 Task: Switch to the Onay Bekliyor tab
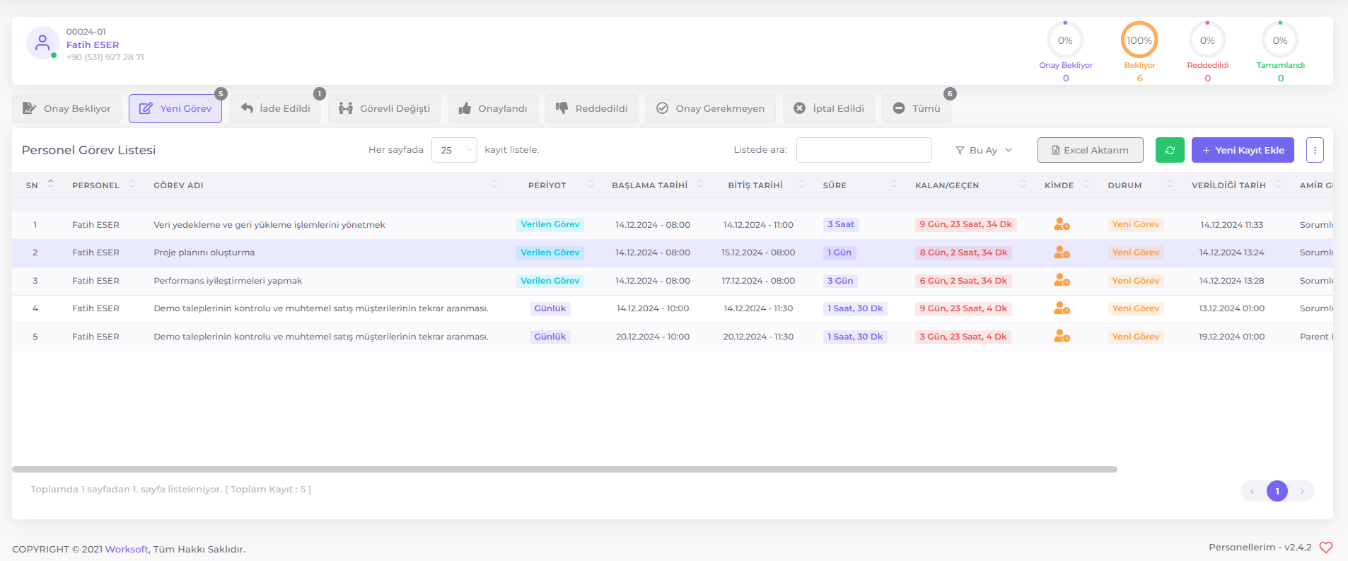click(66, 108)
